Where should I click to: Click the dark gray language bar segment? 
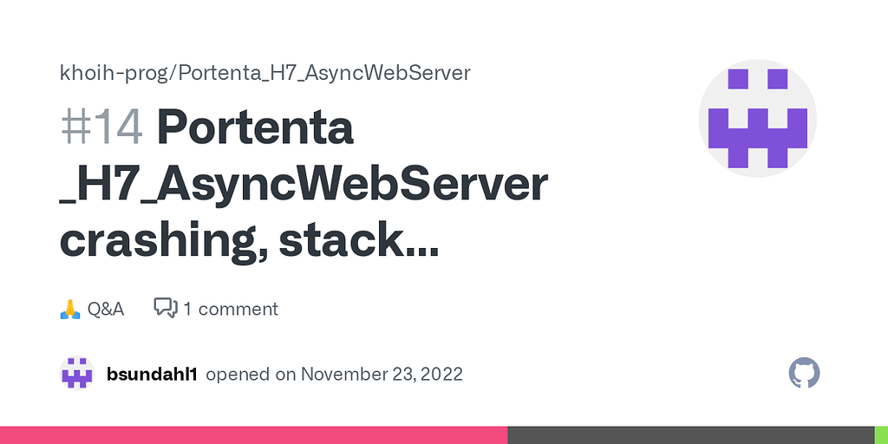pos(691,435)
